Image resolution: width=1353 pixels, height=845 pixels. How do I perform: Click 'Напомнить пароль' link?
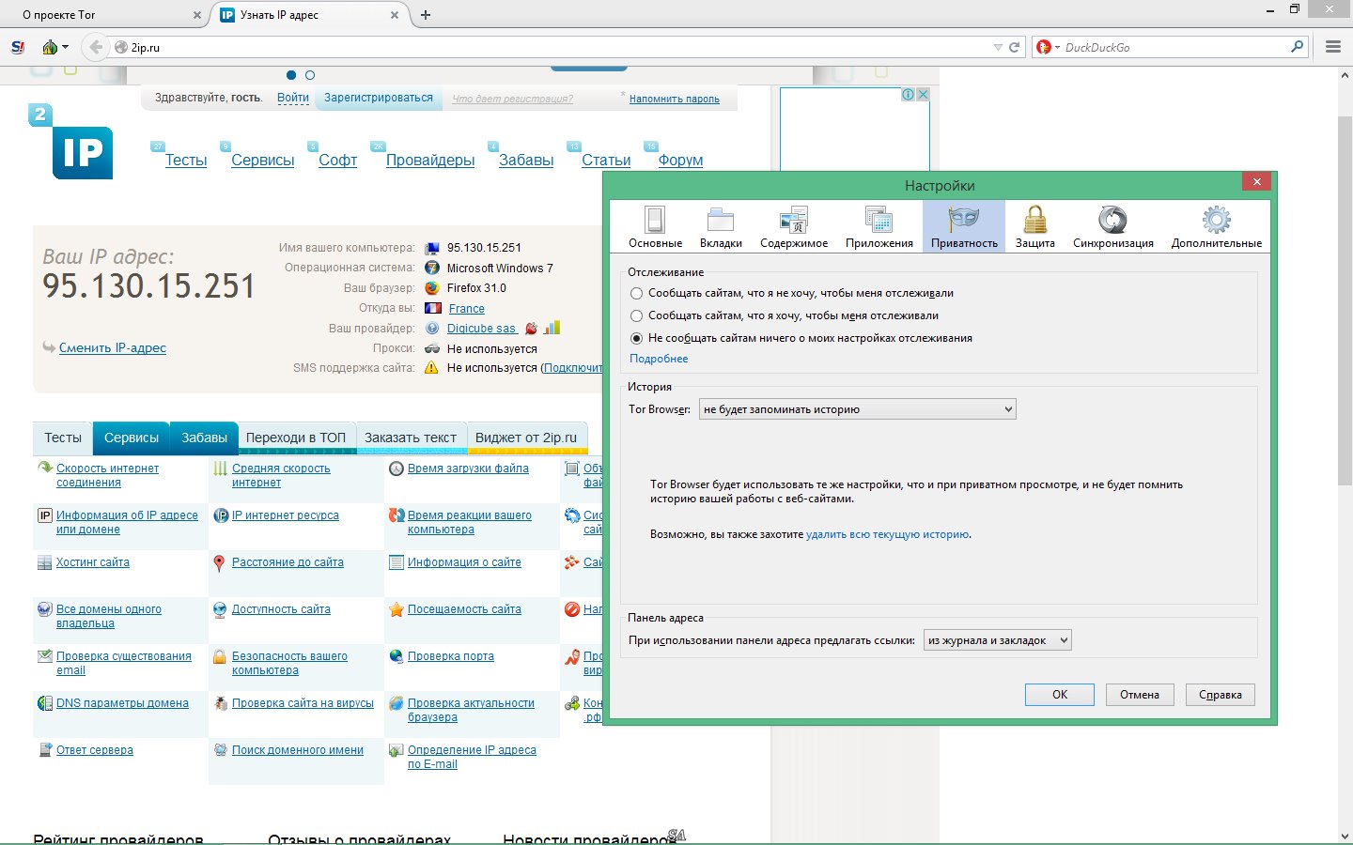click(x=675, y=99)
